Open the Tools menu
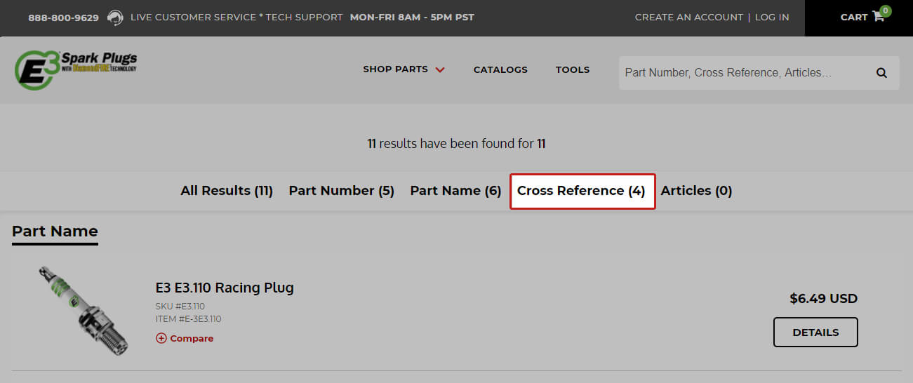The height and width of the screenshot is (383, 913). (x=573, y=69)
